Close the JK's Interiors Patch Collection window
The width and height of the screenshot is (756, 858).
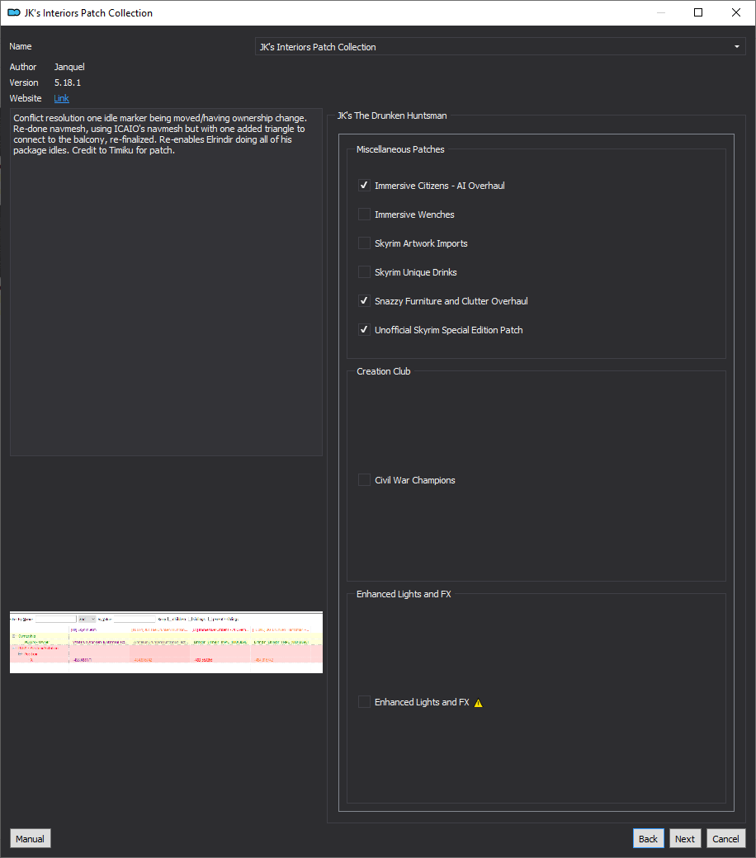(x=736, y=12)
